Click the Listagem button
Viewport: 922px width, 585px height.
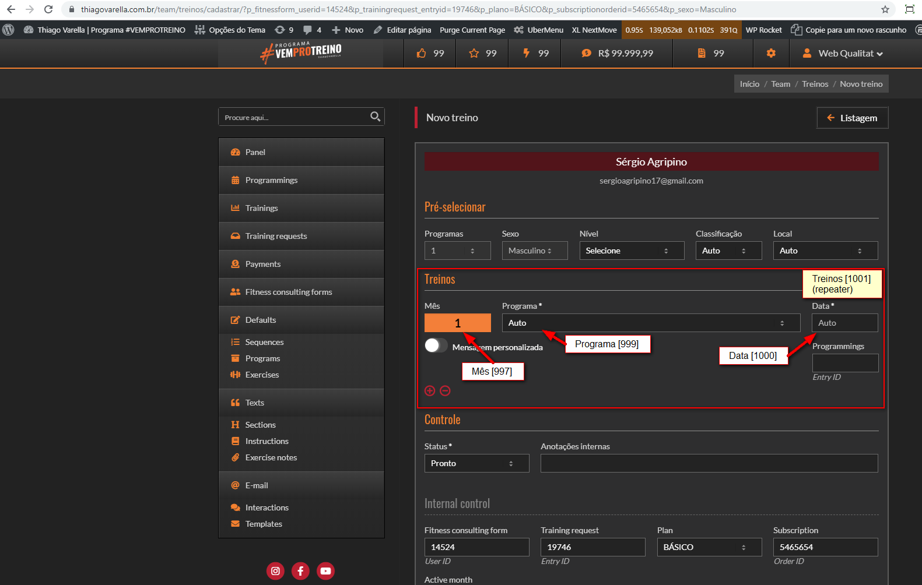(852, 118)
